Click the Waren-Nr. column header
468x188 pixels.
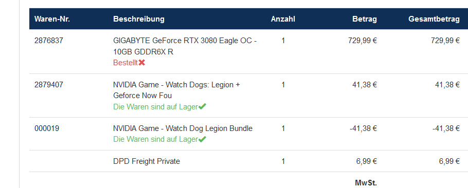coord(52,19)
